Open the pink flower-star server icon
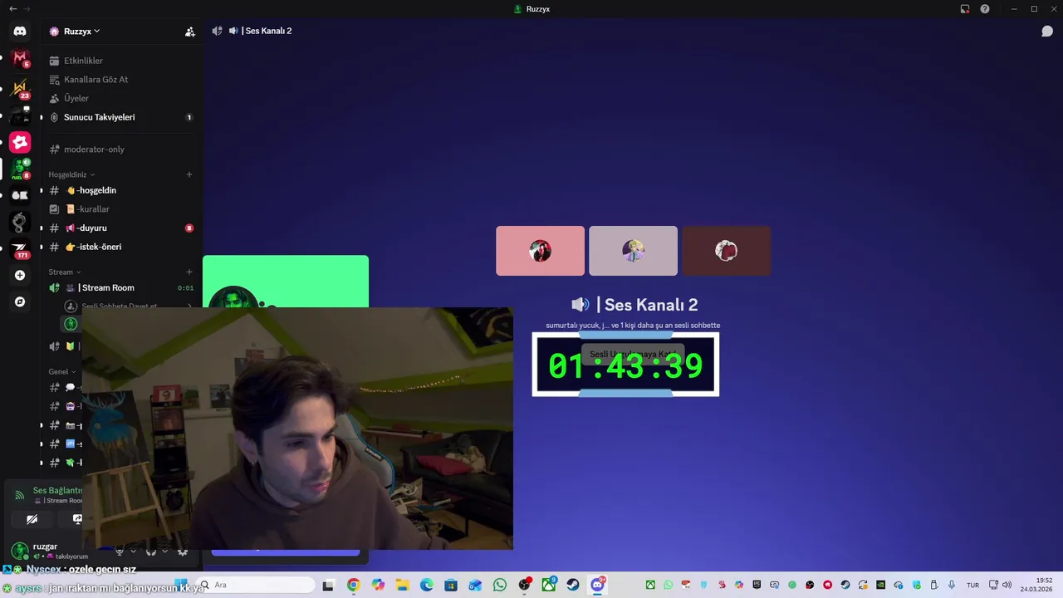Screen dimensions: 1063x598 [x=20, y=142]
